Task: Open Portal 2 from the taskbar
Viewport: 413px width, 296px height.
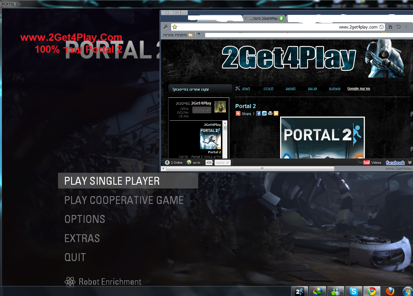Action: click(300, 291)
